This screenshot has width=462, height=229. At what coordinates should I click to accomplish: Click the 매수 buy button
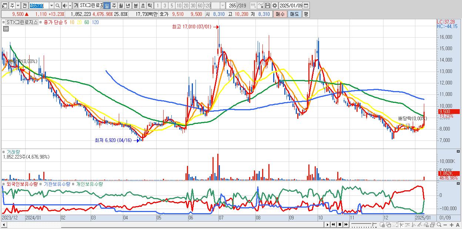click(280, 14)
